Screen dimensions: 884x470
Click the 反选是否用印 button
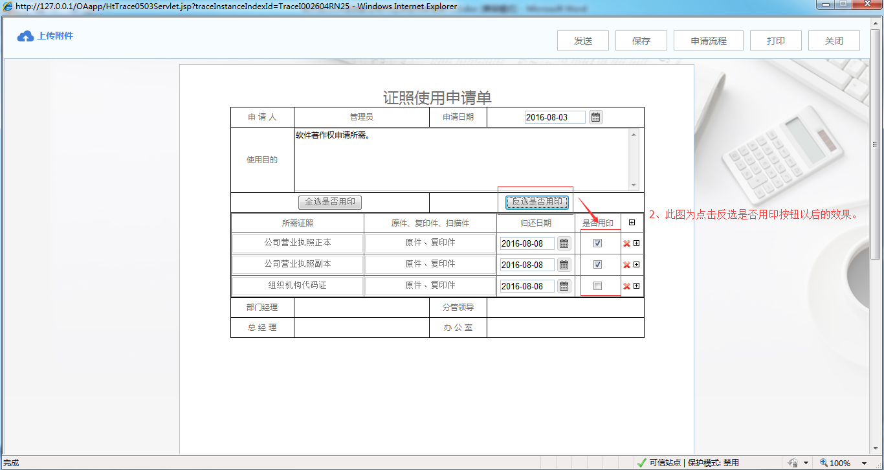tap(536, 202)
